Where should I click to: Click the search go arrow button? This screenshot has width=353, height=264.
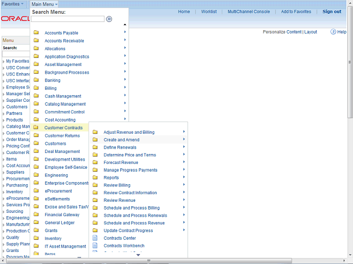click(109, 19)
